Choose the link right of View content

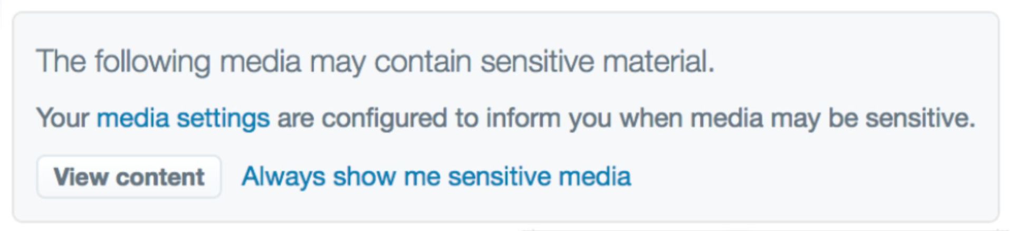(x=436, y=176)
